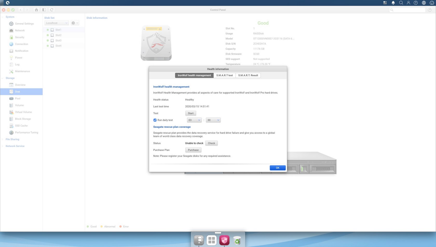
Task: Go back with the toolbar back arrow
Action: pos(21,10)
